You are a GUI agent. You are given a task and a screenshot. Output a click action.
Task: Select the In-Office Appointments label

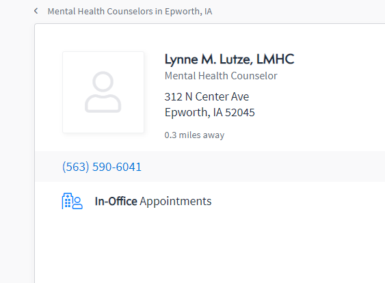click(153, 201)
